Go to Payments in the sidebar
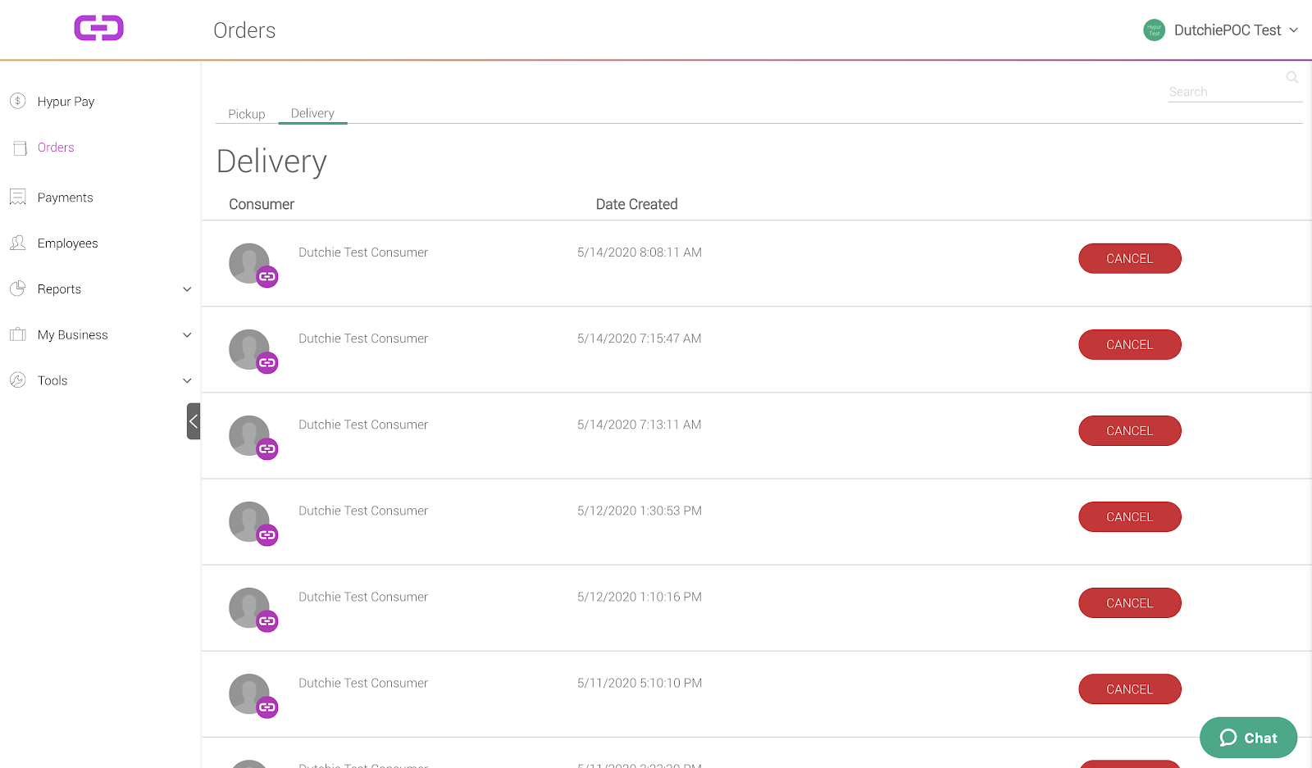 [x=66, y=198]
